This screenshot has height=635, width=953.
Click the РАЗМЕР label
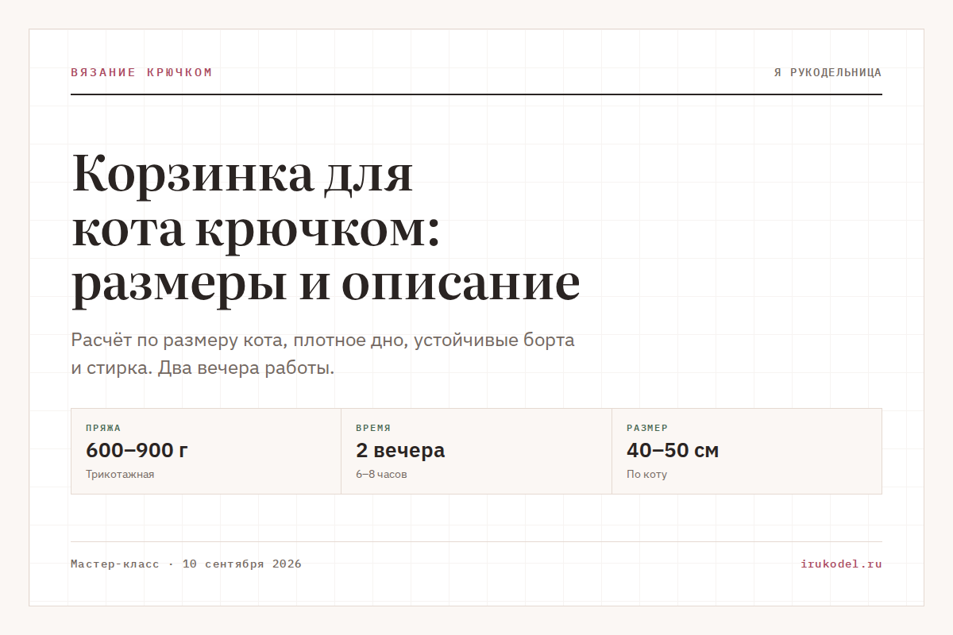(647, 428)
